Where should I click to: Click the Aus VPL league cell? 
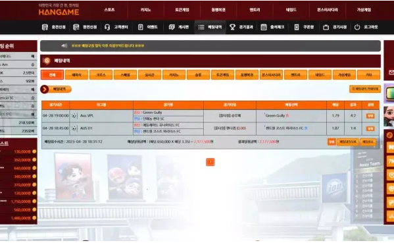[x=101, y=116]
